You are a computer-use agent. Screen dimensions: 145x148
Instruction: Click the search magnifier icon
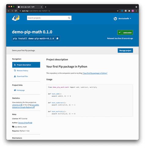pyautogui.click(x=69, y=18)
